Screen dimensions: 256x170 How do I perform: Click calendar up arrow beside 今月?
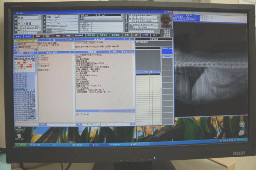coord(33,56)
